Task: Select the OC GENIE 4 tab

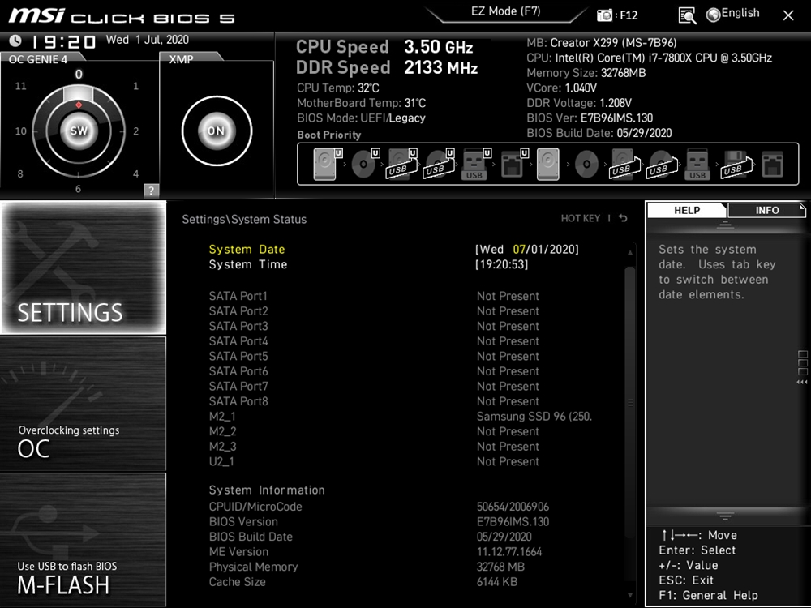Action: (x=38, y=59)
